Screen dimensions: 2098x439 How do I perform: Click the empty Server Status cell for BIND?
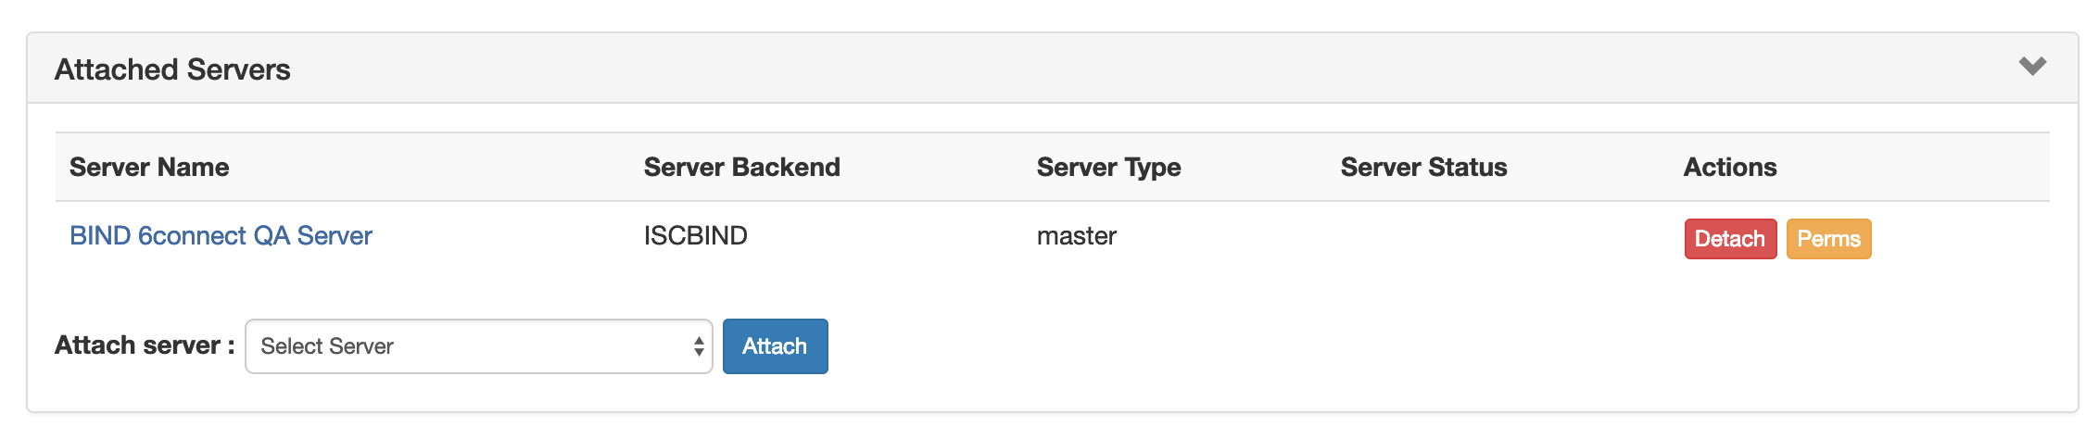[x=1483, y=238]
